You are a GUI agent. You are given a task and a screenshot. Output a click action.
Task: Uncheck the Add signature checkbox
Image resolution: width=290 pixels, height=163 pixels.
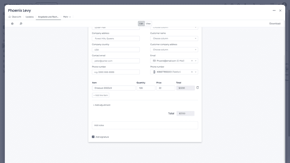(93, 137)
